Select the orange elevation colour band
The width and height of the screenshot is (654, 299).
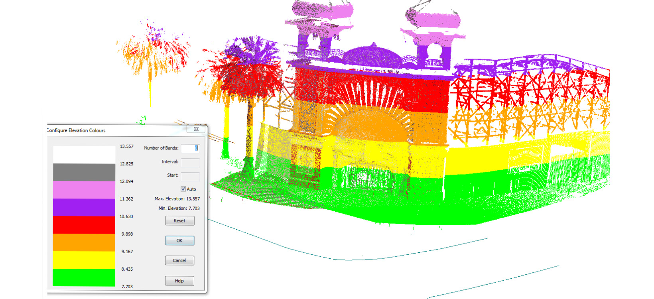coord(84,242)
